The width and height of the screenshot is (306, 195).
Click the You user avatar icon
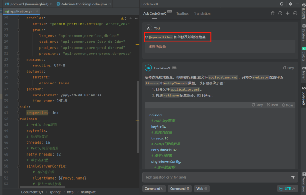[x=148, y=28]
